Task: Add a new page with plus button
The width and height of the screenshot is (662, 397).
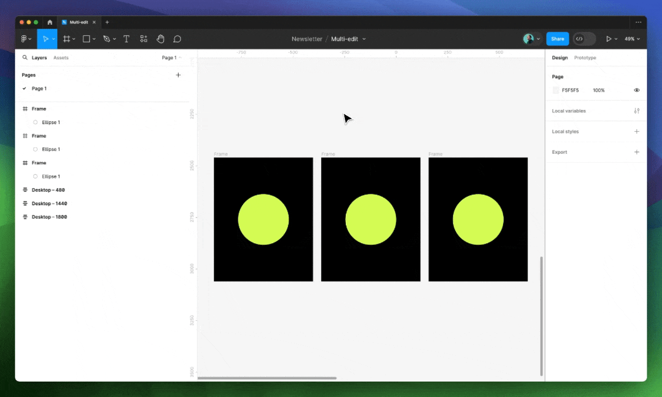Action: (178, 75)
